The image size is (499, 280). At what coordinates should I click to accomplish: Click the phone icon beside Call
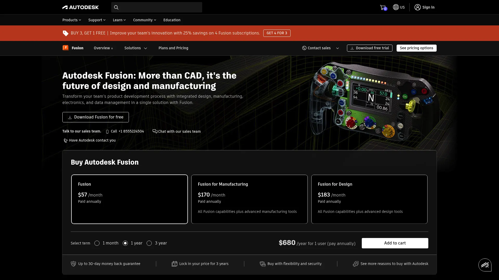click(x=107, y=131)
